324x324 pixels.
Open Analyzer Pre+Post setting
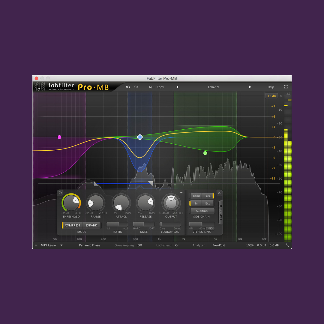[x=219, y=245]
